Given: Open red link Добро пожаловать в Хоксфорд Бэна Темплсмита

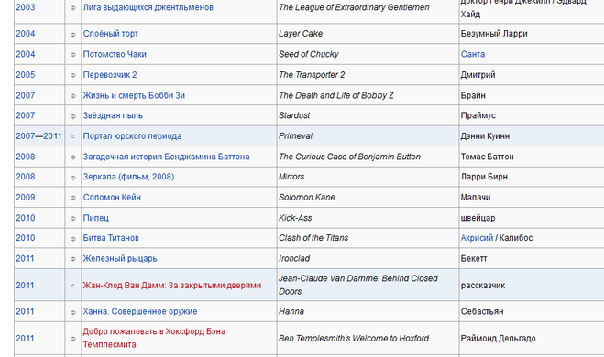Looking at the screenshot, I should pos(154,338).
